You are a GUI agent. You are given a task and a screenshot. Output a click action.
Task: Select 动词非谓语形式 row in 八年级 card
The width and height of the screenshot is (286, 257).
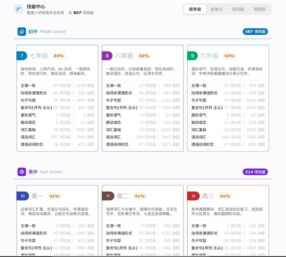tap(143, 93)
